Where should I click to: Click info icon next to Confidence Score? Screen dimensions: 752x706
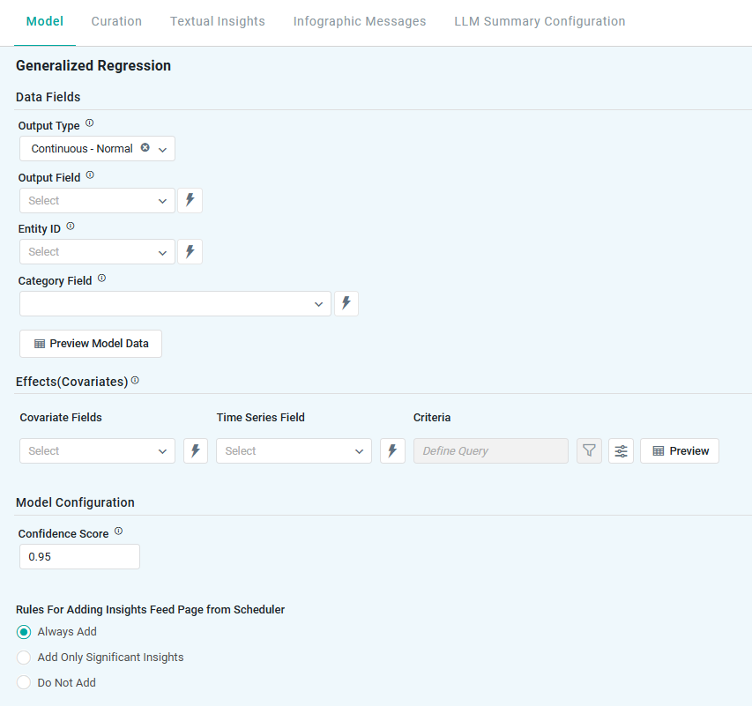(118, 531)
